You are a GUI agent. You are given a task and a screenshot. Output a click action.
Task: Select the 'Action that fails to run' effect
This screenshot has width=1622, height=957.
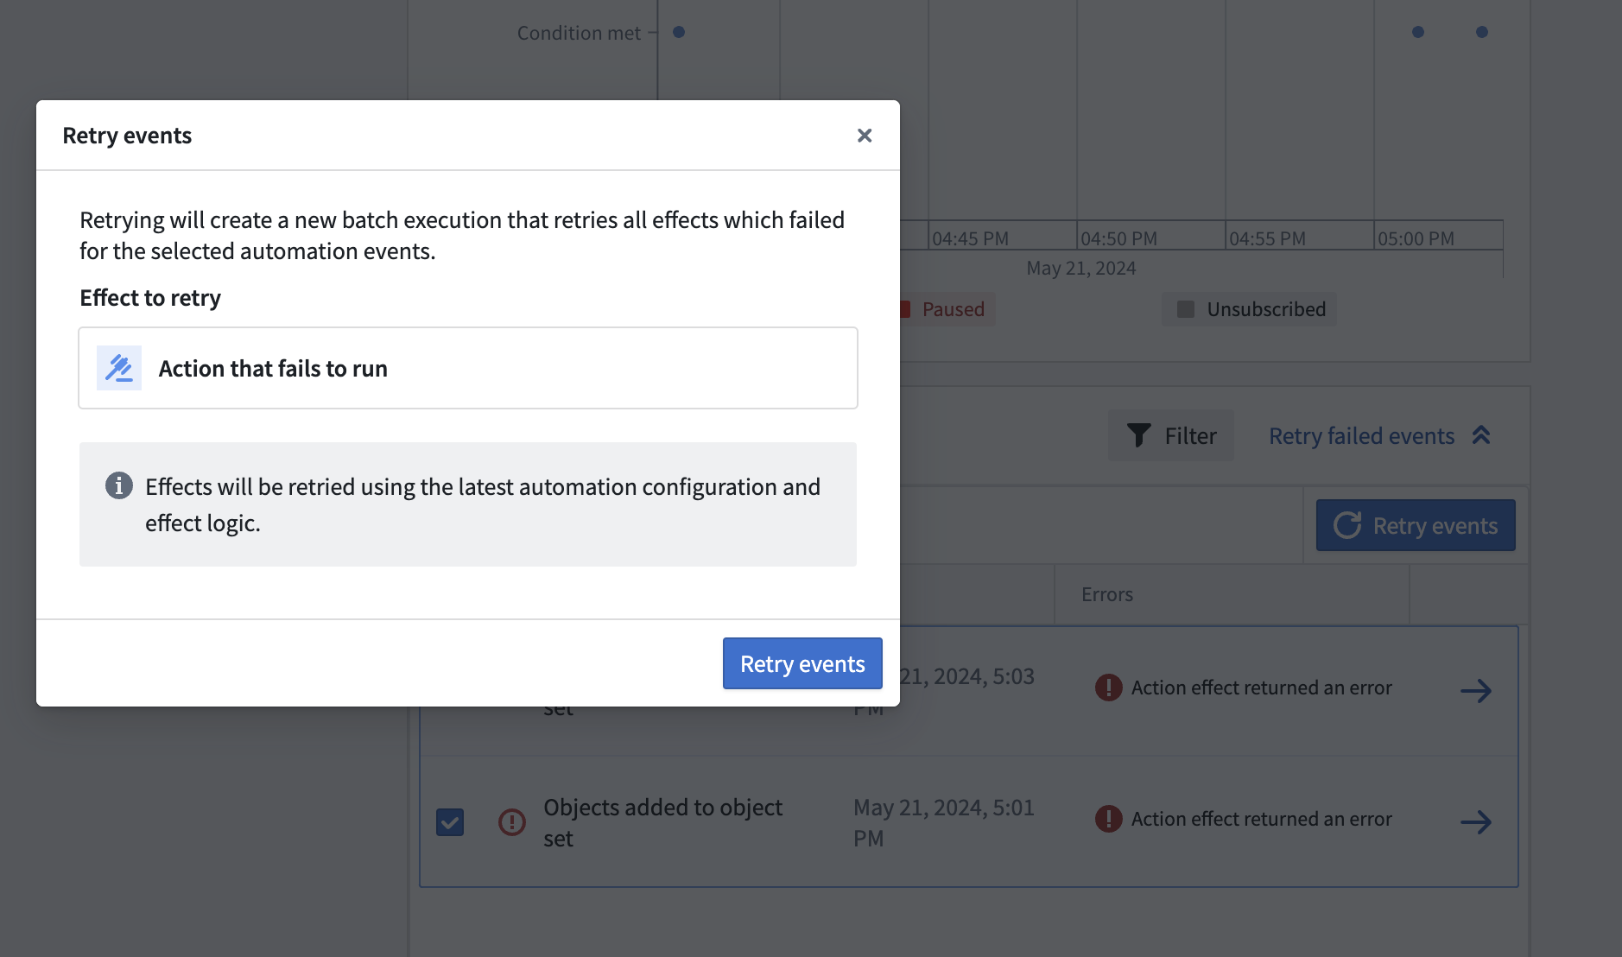[468, 368]
